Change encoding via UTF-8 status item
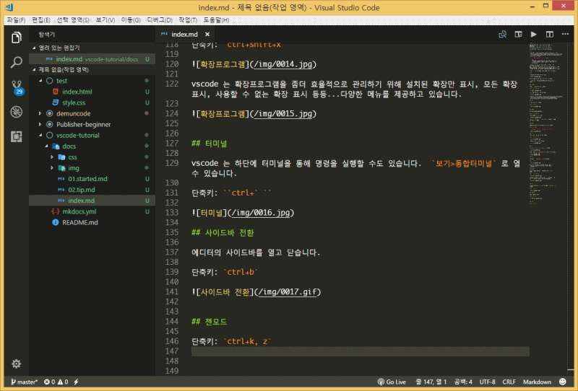Viewport: 578px width, 391px height. pos(487,382)
